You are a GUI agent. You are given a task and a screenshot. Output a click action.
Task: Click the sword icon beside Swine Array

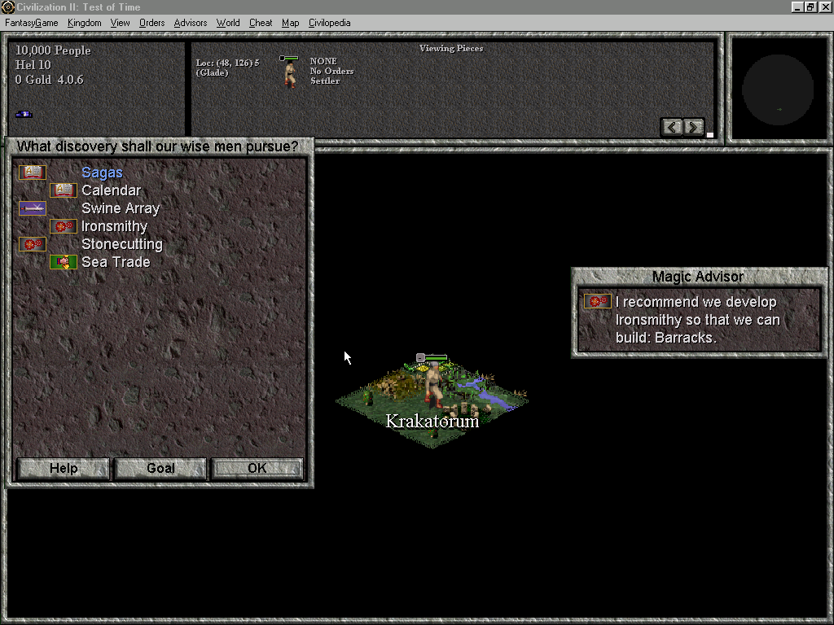pyautogui.click(x=33, y=208)
